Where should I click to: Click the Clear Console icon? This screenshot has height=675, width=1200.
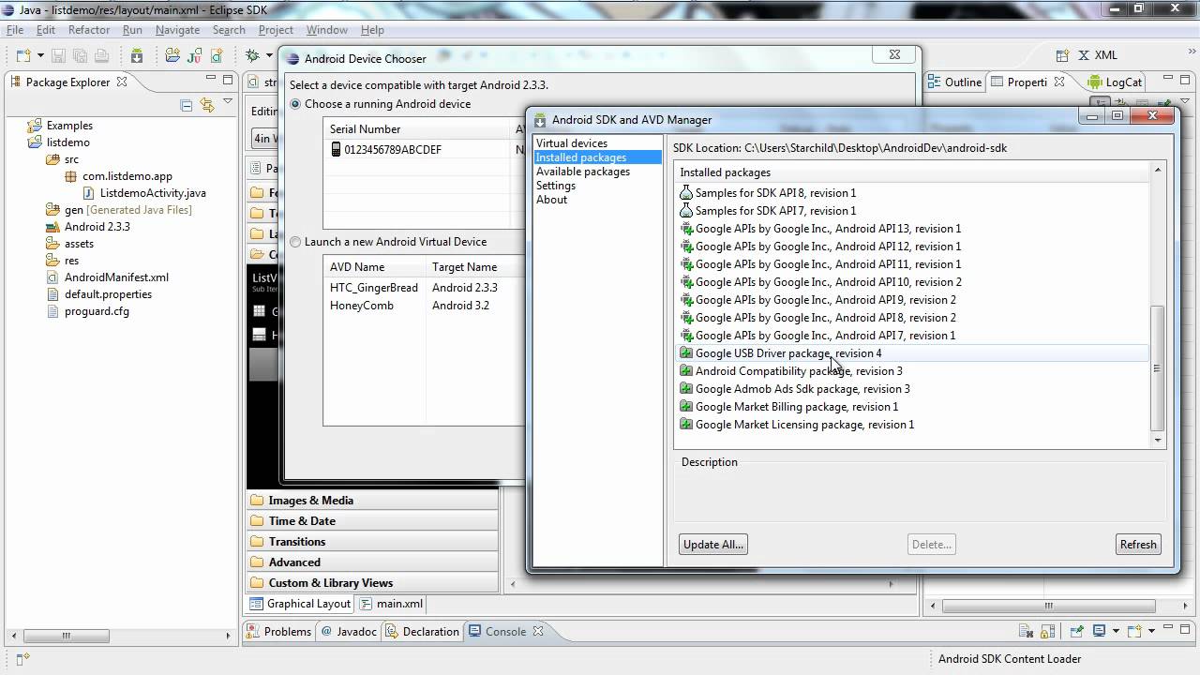(x=1027, y=631)
